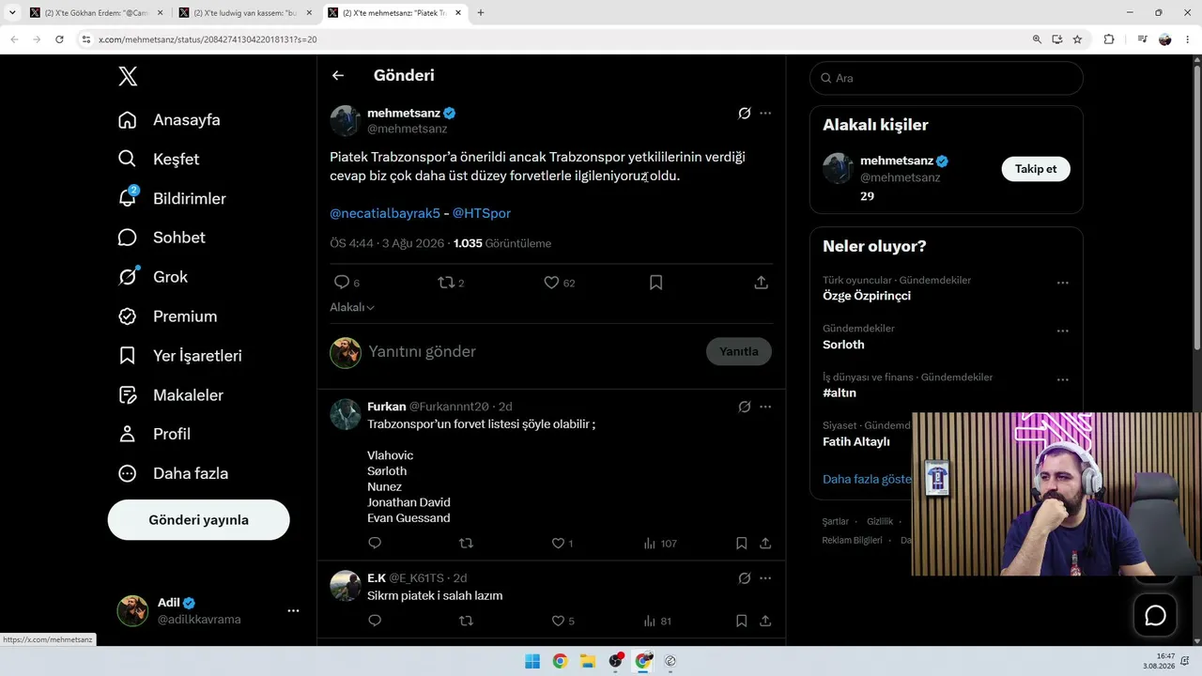This screenshot has height=676, width=1202.
Task: Open Bildirimler notifications
Action: 173,199
